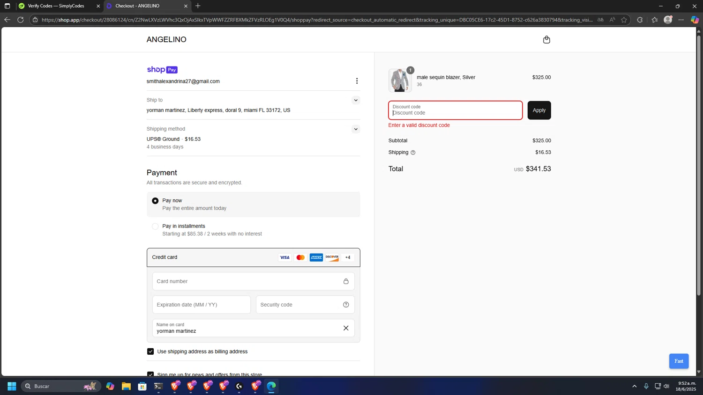Open the Windows Start menu

pos(12,386)
